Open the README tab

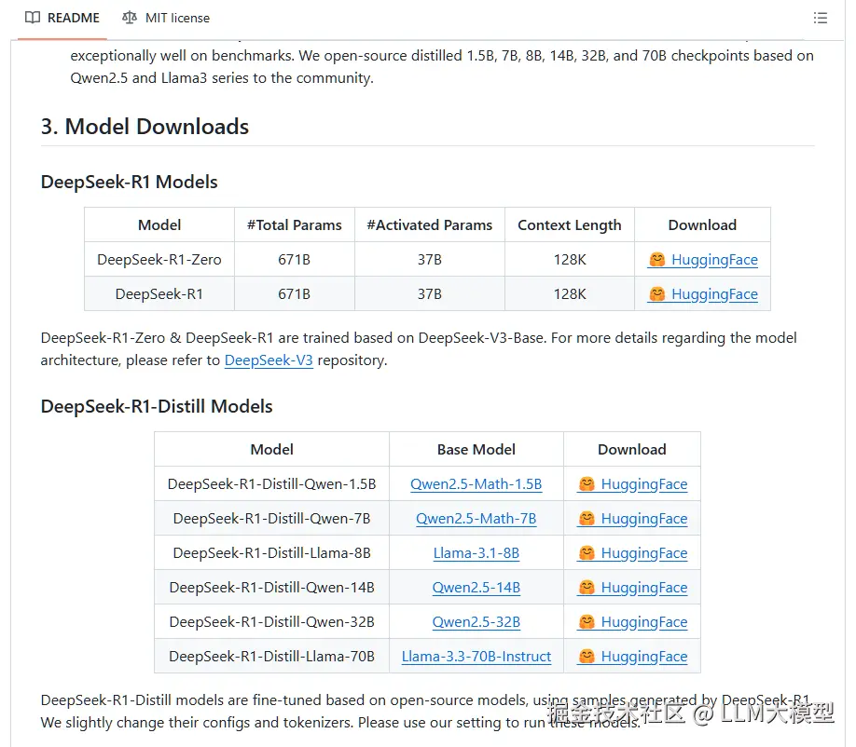tap(62, 18)
